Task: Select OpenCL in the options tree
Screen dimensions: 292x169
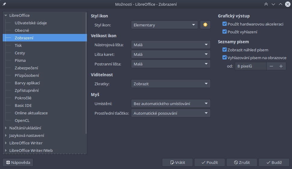Action: 22,120
